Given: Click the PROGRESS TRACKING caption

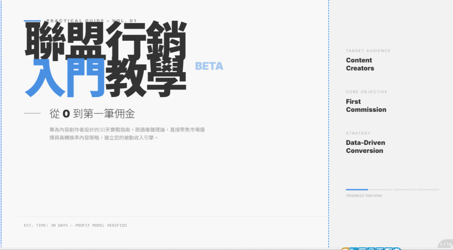Looking at the screenshot, I should click(x=364, y=196).
